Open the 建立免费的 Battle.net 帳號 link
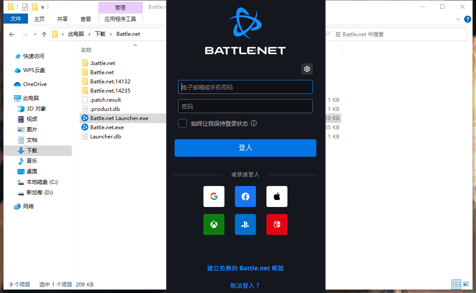This screenshot has height=293, width=476. tap(245, 268)
